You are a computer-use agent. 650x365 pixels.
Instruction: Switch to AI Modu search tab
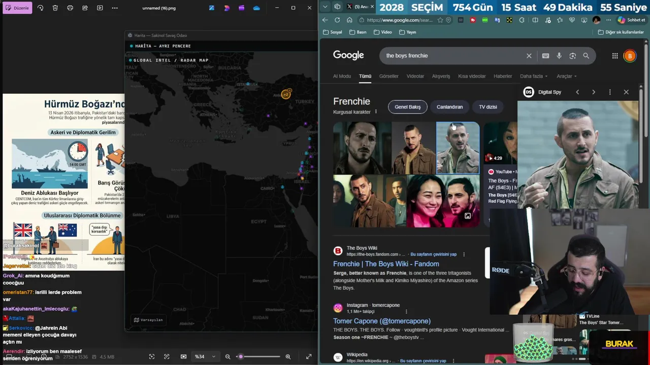[342, 76]
